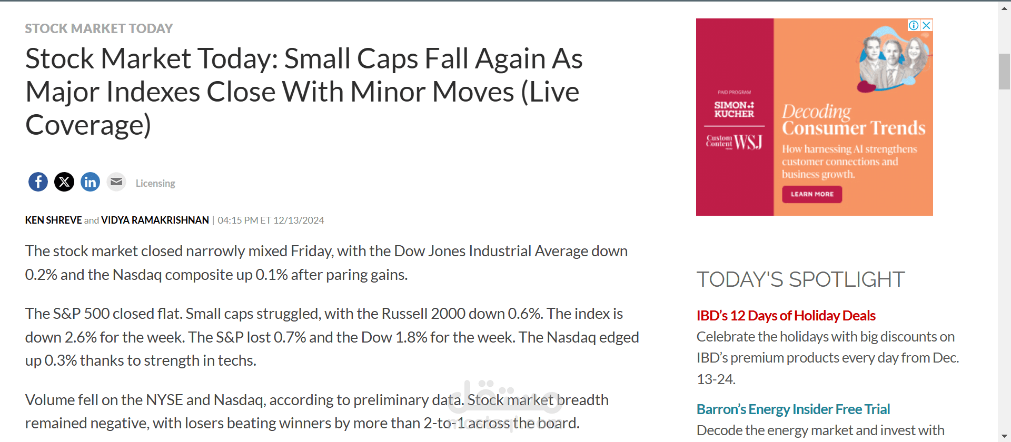
Task: Click the WSJ Custom Content logo
Action: pyautogui.click(x=734, y=142)
